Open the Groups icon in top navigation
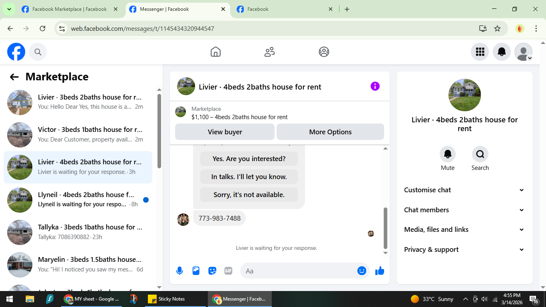 pyautogui.click(x=324, y=52)
